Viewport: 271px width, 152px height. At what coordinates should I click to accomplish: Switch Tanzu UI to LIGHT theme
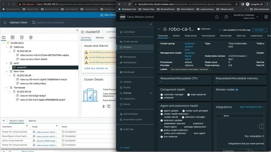pyautogui.click(x=125, y=147)
